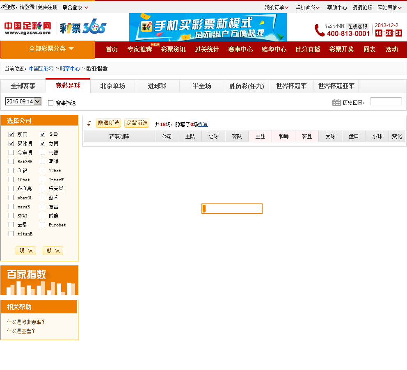Image resolution: width=407 pixels, height=370 pixels.
Task: Check the 韦德 checkbox
Action: coord(43,152)
